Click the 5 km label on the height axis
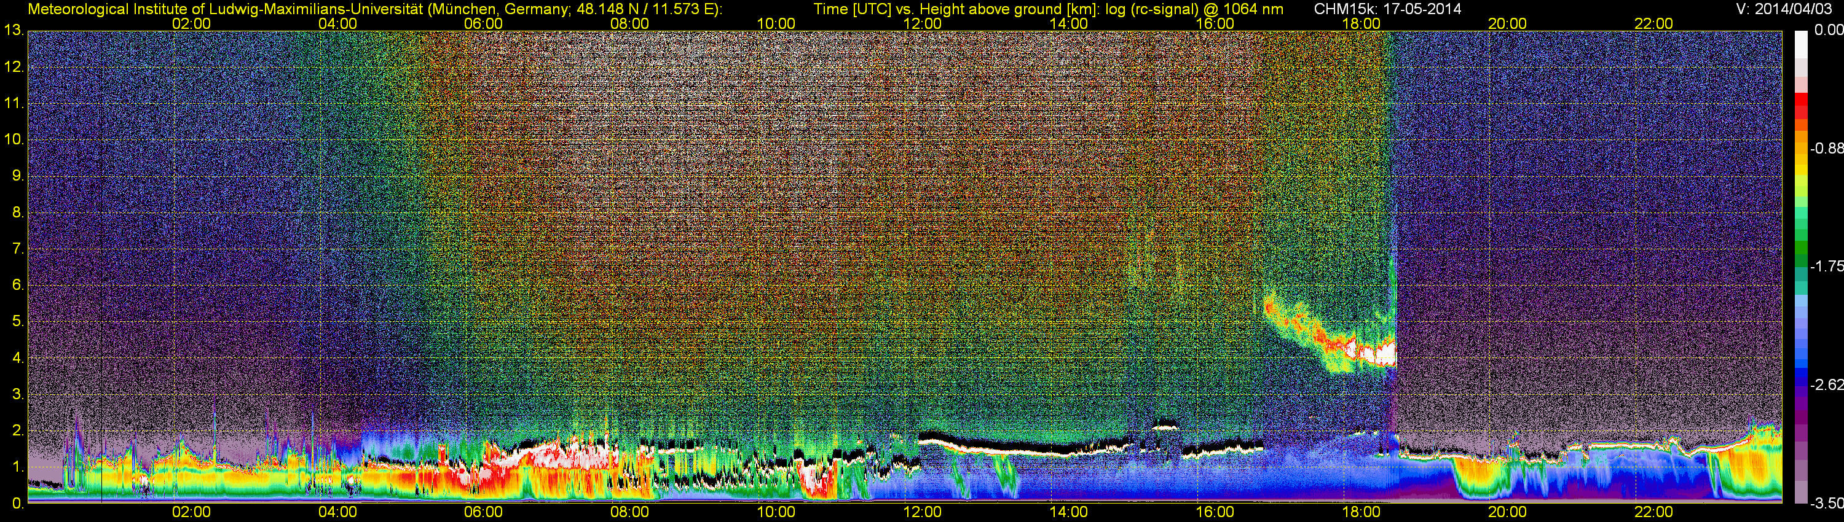 click(18, 322)
